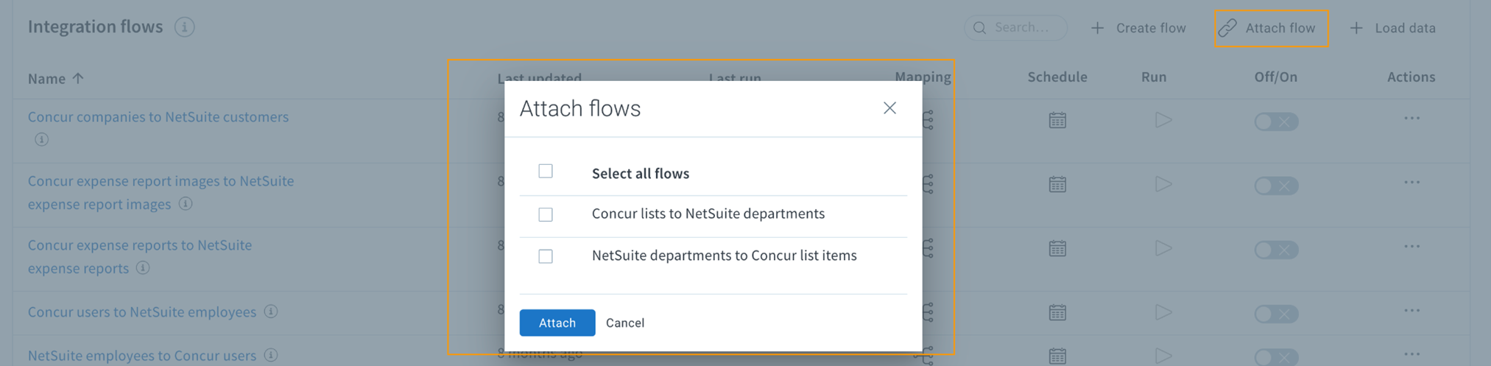
Task: Open actions menu for Concur expense reports flow
Action: [x=1411, y=247]
